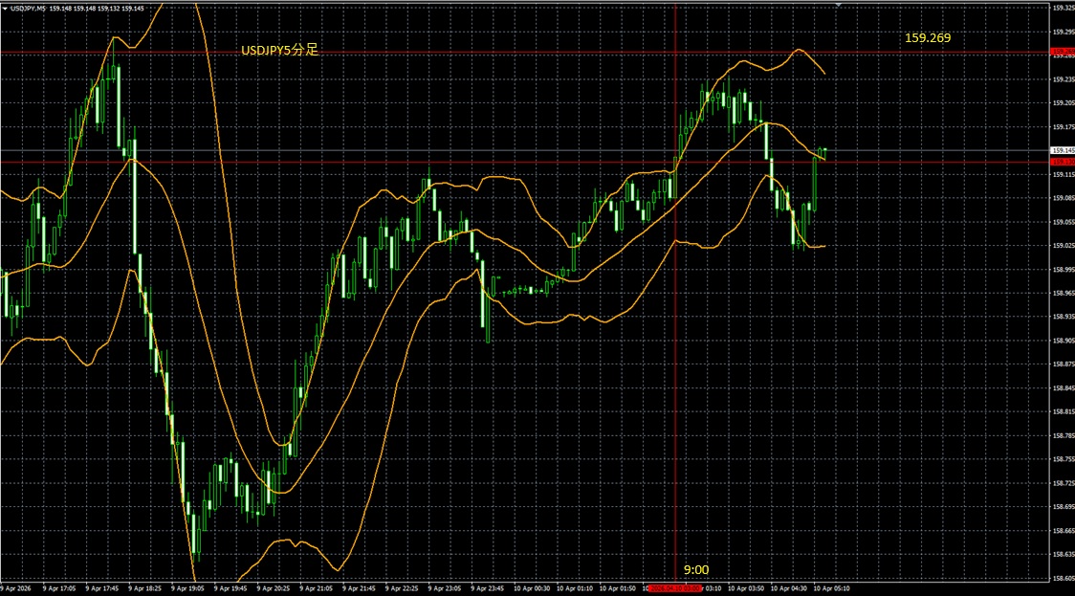
Task: Click the red highlighted date on time axis
Action: coord(675,588)
